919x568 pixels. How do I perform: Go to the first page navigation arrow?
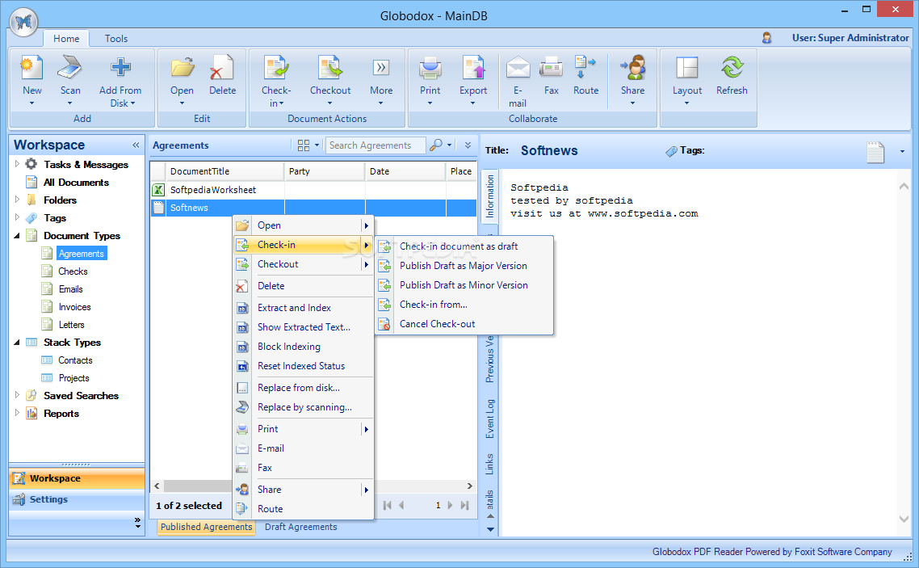tap(388, 505)
